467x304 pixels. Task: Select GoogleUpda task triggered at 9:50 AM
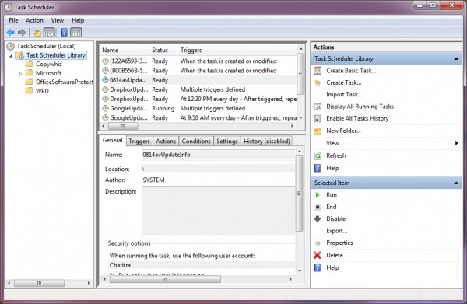[198, 118]
